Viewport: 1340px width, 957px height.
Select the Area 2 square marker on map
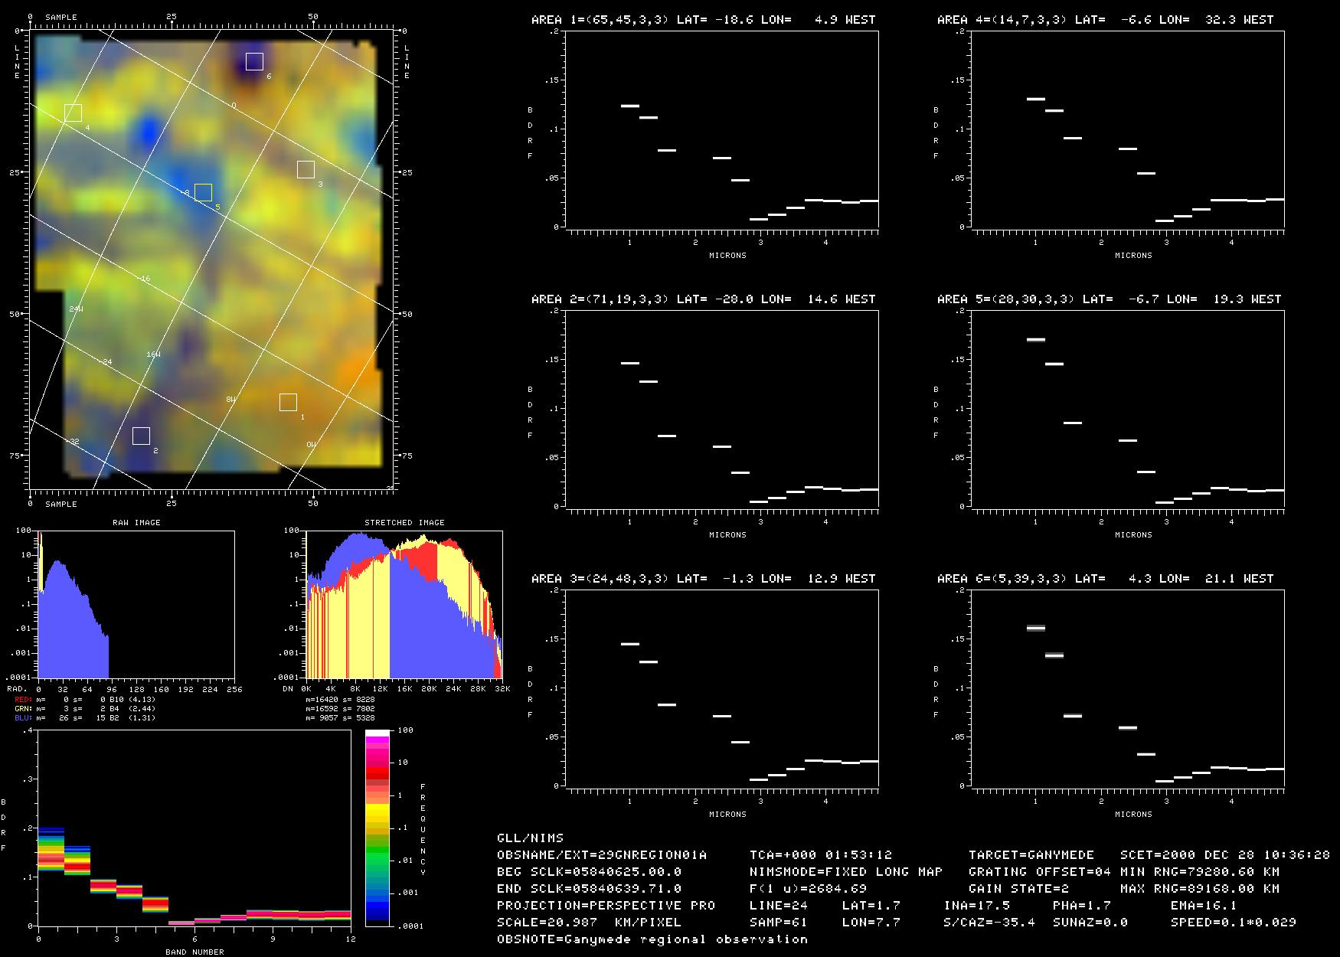click(141, 436)
